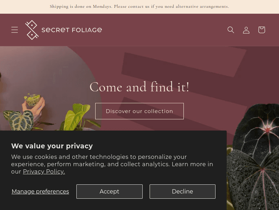Click the Secret Foliage diamond logo icon
Viewport: 279px width, 210px height.
click(32, 30)
